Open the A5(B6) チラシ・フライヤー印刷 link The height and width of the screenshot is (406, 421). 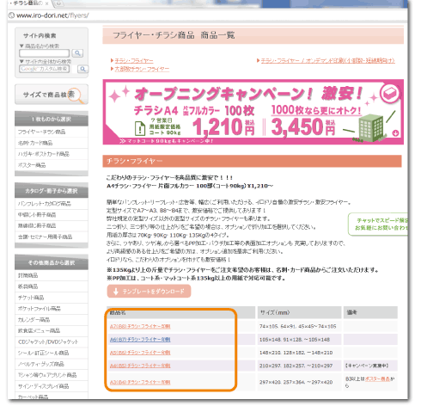tap(140, 353)
